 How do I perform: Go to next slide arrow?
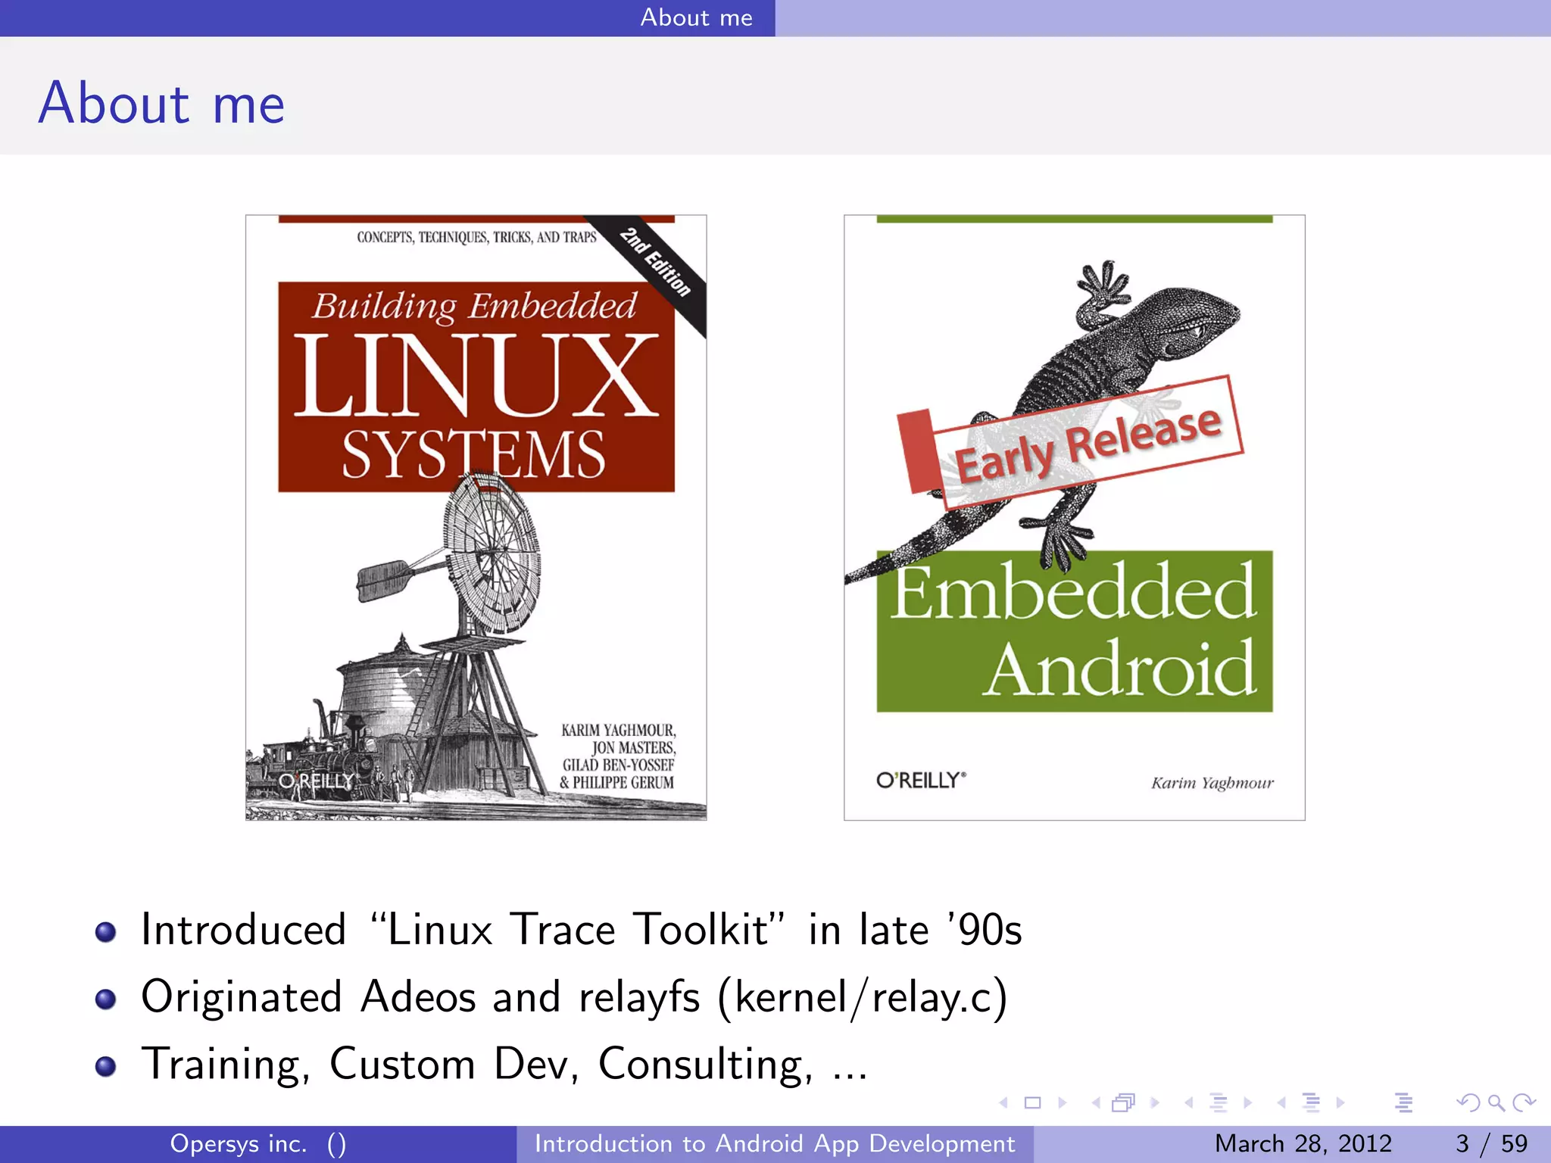point(1062,1103)
